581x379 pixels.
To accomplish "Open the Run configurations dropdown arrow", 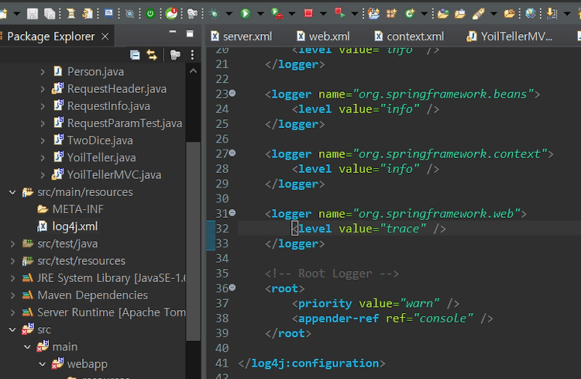I will [x=260, y=14].
